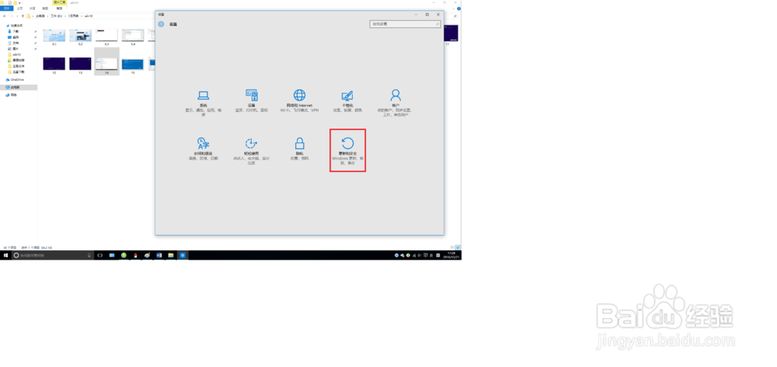Select 桌面 in Explorer sidebar

(14, 37)
